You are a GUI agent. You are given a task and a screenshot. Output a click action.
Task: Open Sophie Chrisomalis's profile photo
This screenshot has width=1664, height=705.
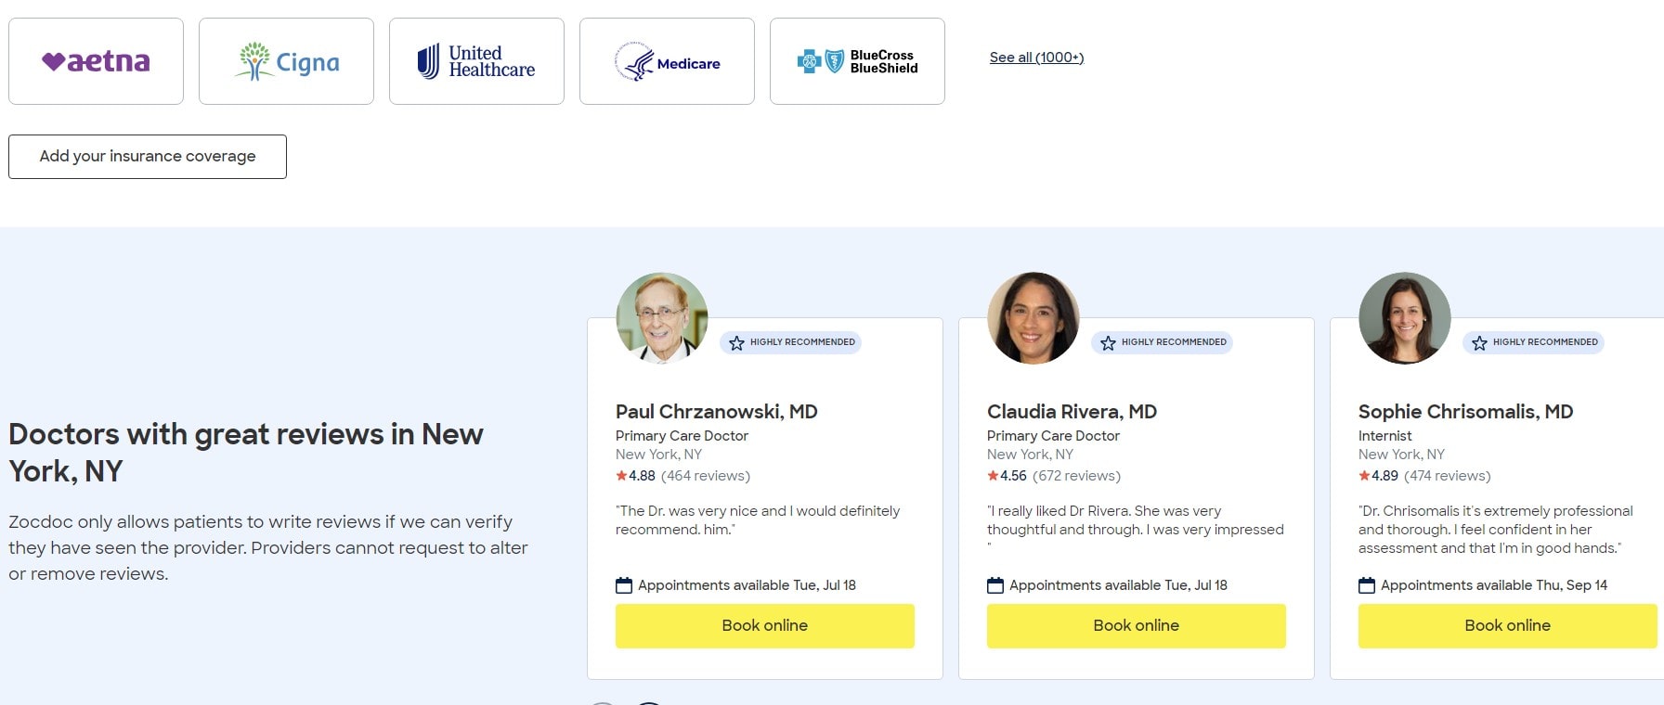(x=1405, y=317)
